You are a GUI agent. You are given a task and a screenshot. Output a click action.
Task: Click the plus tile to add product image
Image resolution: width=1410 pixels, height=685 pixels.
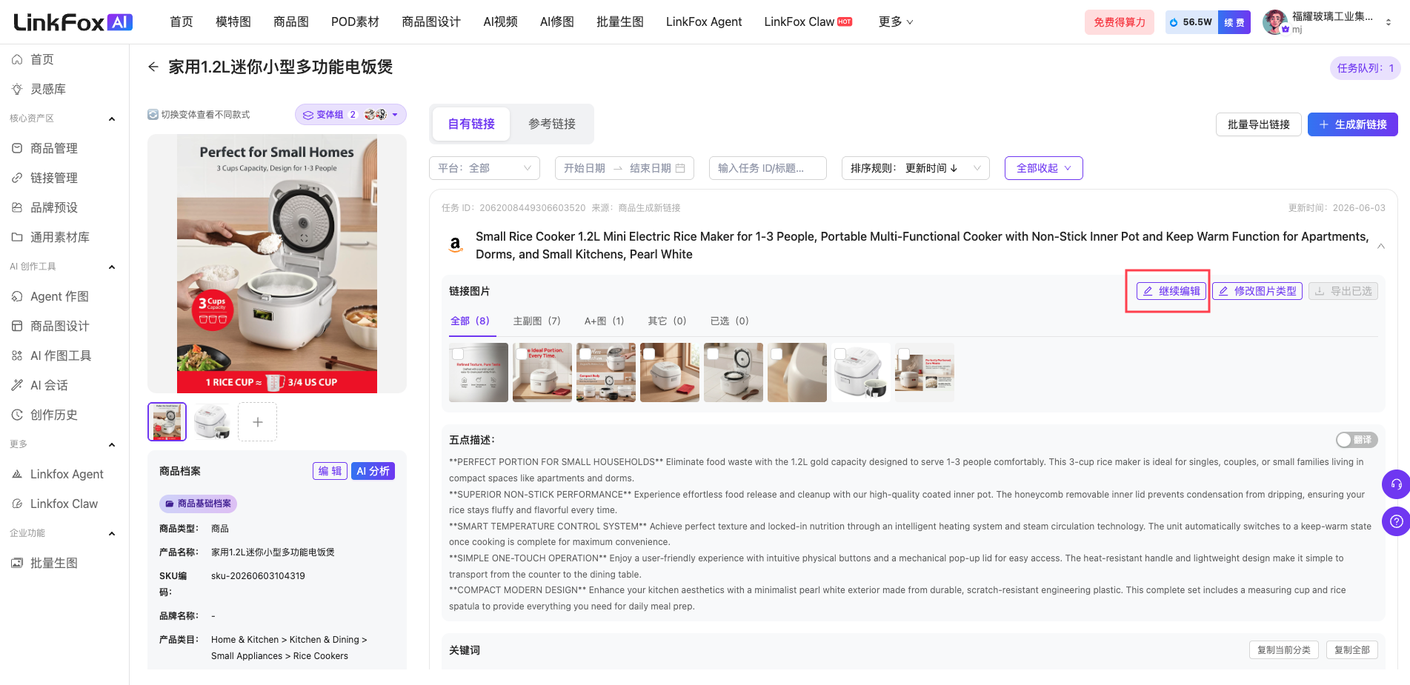pyautogui.click(x=257, y=421)
